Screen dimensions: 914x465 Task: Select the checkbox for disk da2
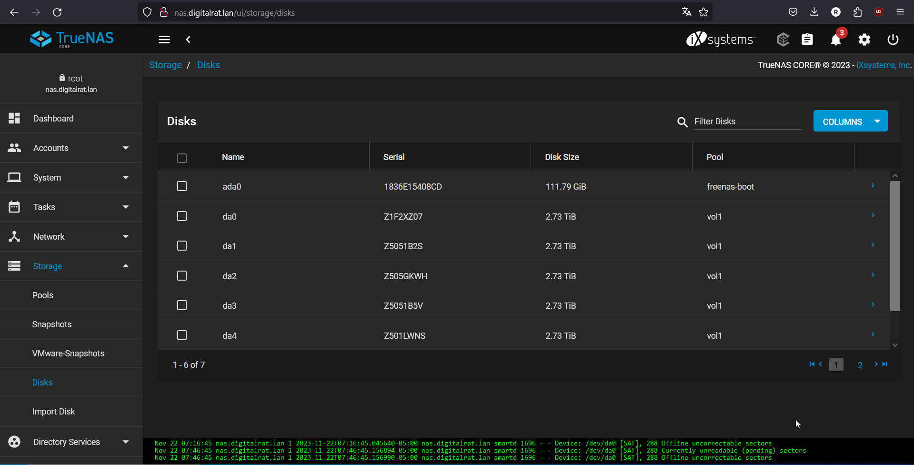(182, 276)
